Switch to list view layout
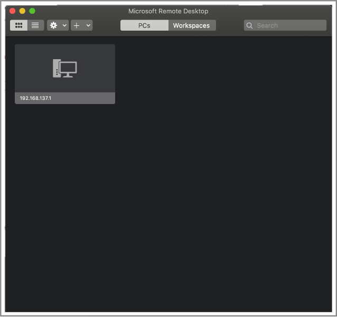Viewport: 337px width, 317px height. click(x=35, y=25)
